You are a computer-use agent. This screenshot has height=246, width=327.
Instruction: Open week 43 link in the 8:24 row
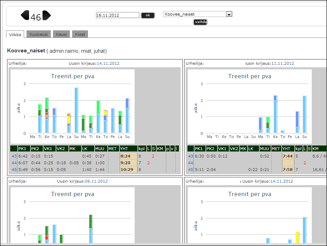(x=14, y=156)
